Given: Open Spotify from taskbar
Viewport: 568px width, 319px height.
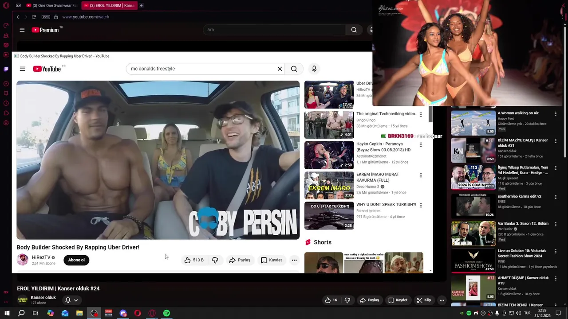Looking at the screenshot, I should pyautogui.click(x=166, y=313).
